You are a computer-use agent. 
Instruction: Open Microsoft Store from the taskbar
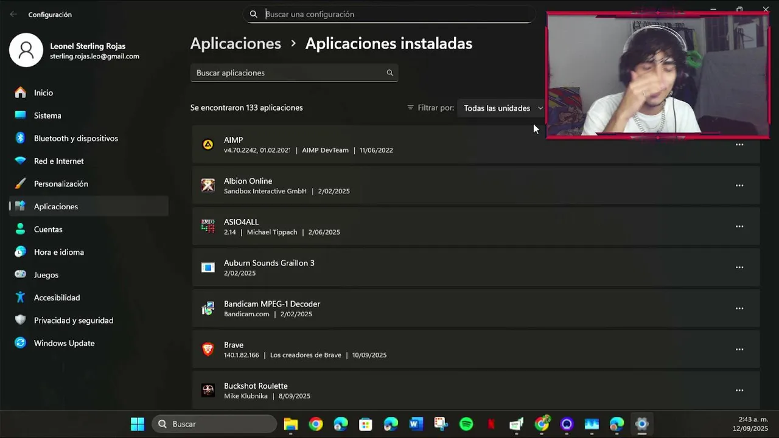(365, 424)
